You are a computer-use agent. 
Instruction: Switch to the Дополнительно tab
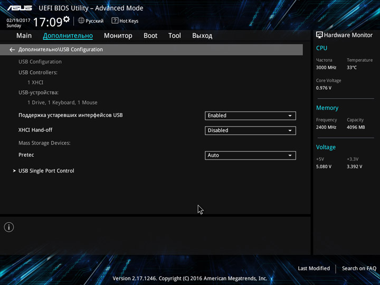tap(68, 36)
